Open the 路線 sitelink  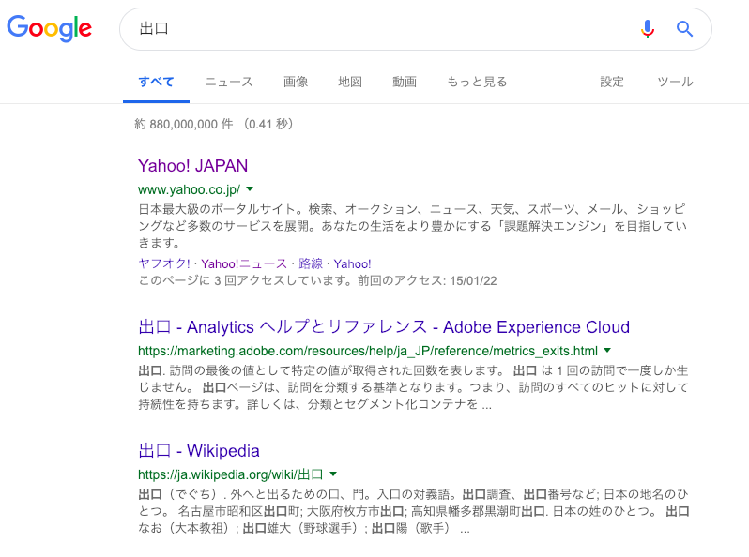pos(311,263)
